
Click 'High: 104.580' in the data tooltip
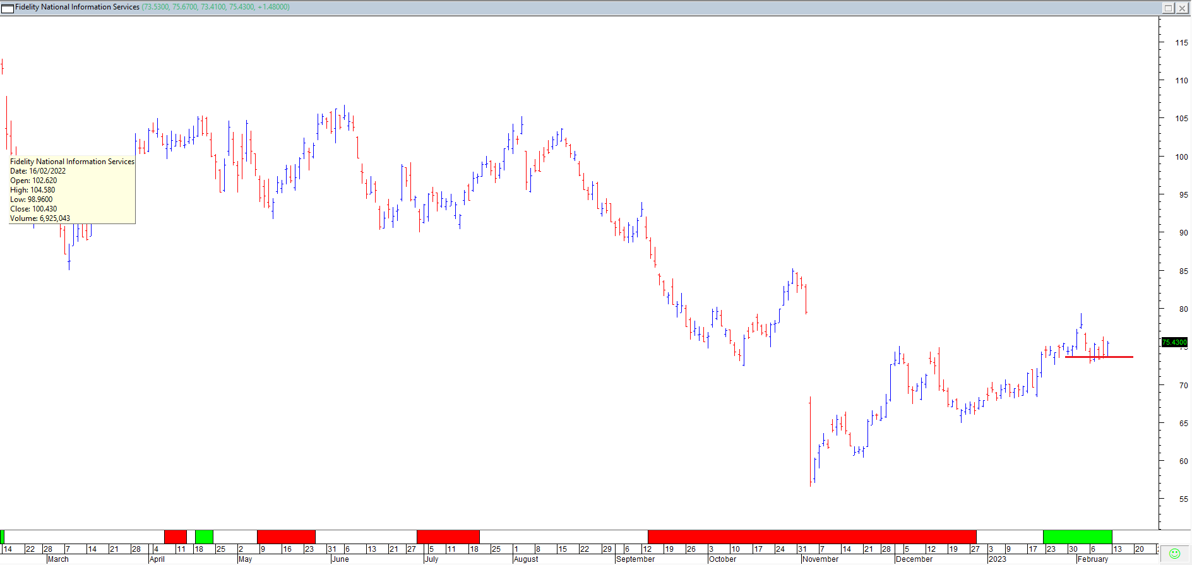(33, 190)
